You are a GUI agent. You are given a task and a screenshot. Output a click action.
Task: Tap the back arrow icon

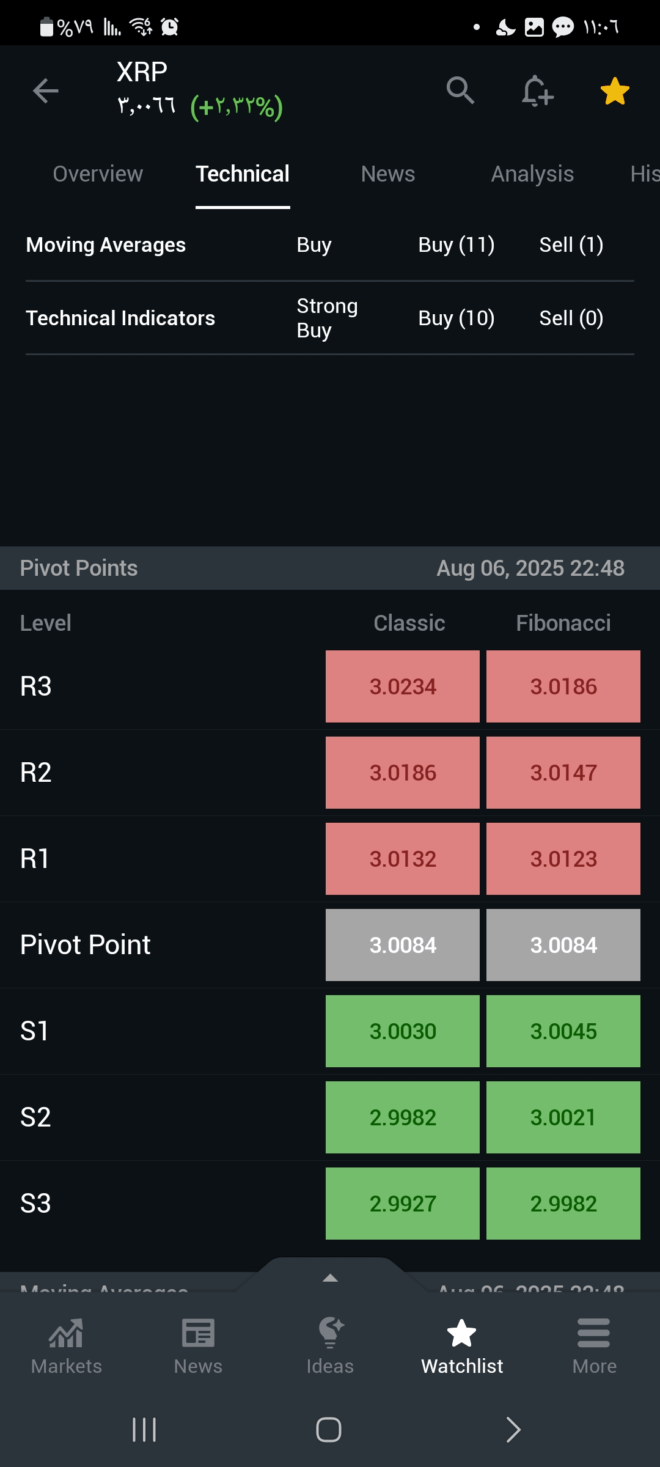pyautogui.click(x=46, y=91)
